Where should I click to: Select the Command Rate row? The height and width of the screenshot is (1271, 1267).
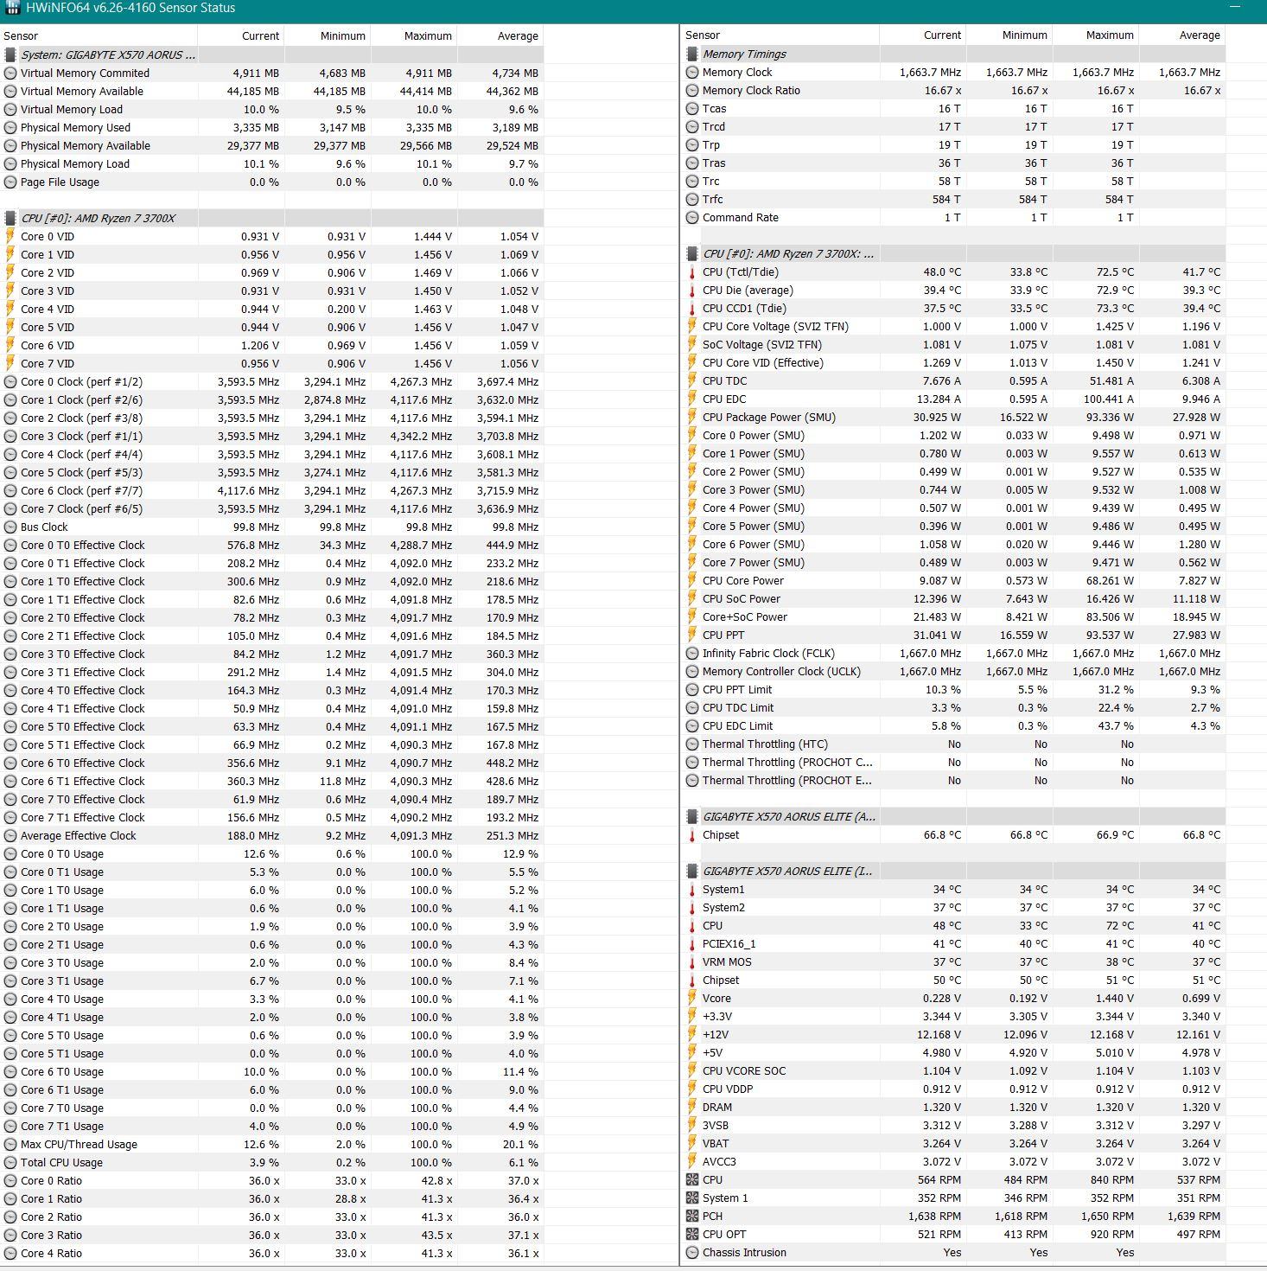953,217
